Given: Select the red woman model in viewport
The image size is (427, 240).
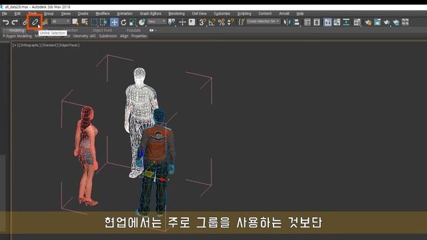Looking at the screenshot, I should [x=87, y=155].
